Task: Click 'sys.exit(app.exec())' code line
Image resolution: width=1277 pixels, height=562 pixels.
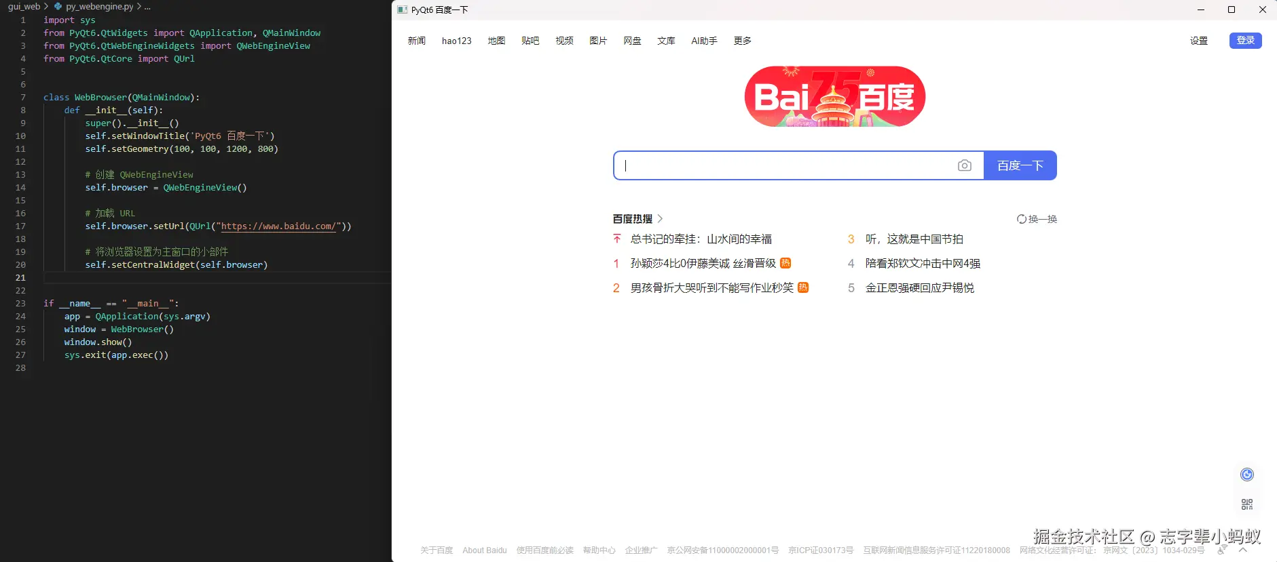Action: point(116,355)
